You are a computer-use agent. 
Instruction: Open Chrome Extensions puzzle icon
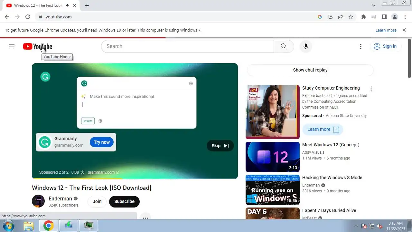(x=364, y=17)
